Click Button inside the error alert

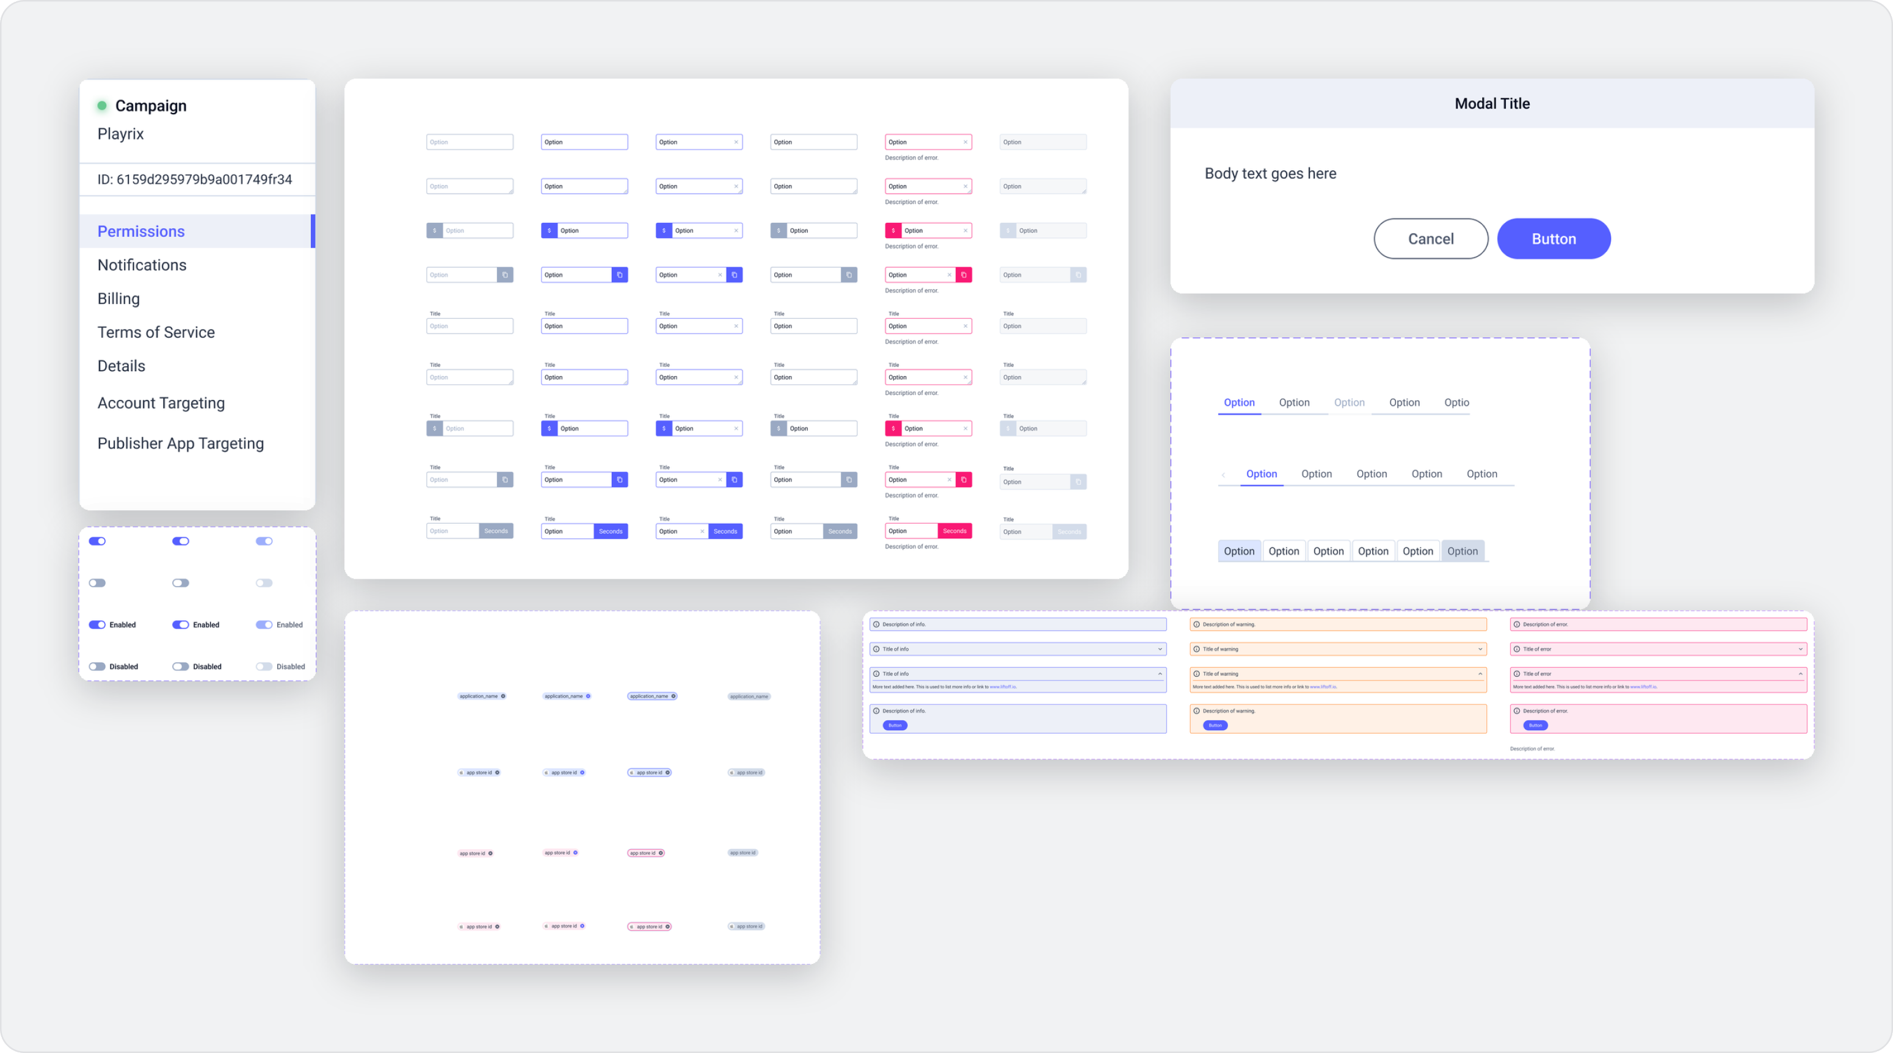coord(1535,726)
